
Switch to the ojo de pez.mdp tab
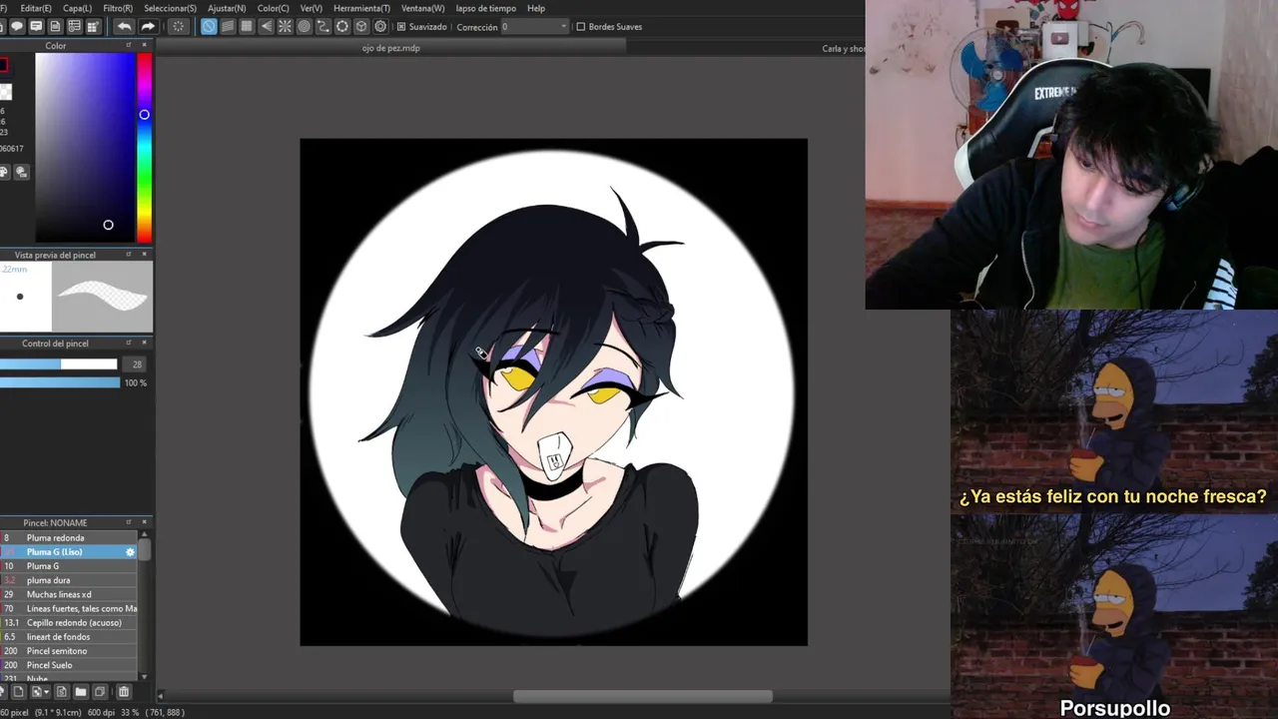390,48
